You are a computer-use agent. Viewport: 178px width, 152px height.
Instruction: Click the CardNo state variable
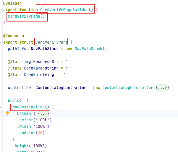coord(31,75)
